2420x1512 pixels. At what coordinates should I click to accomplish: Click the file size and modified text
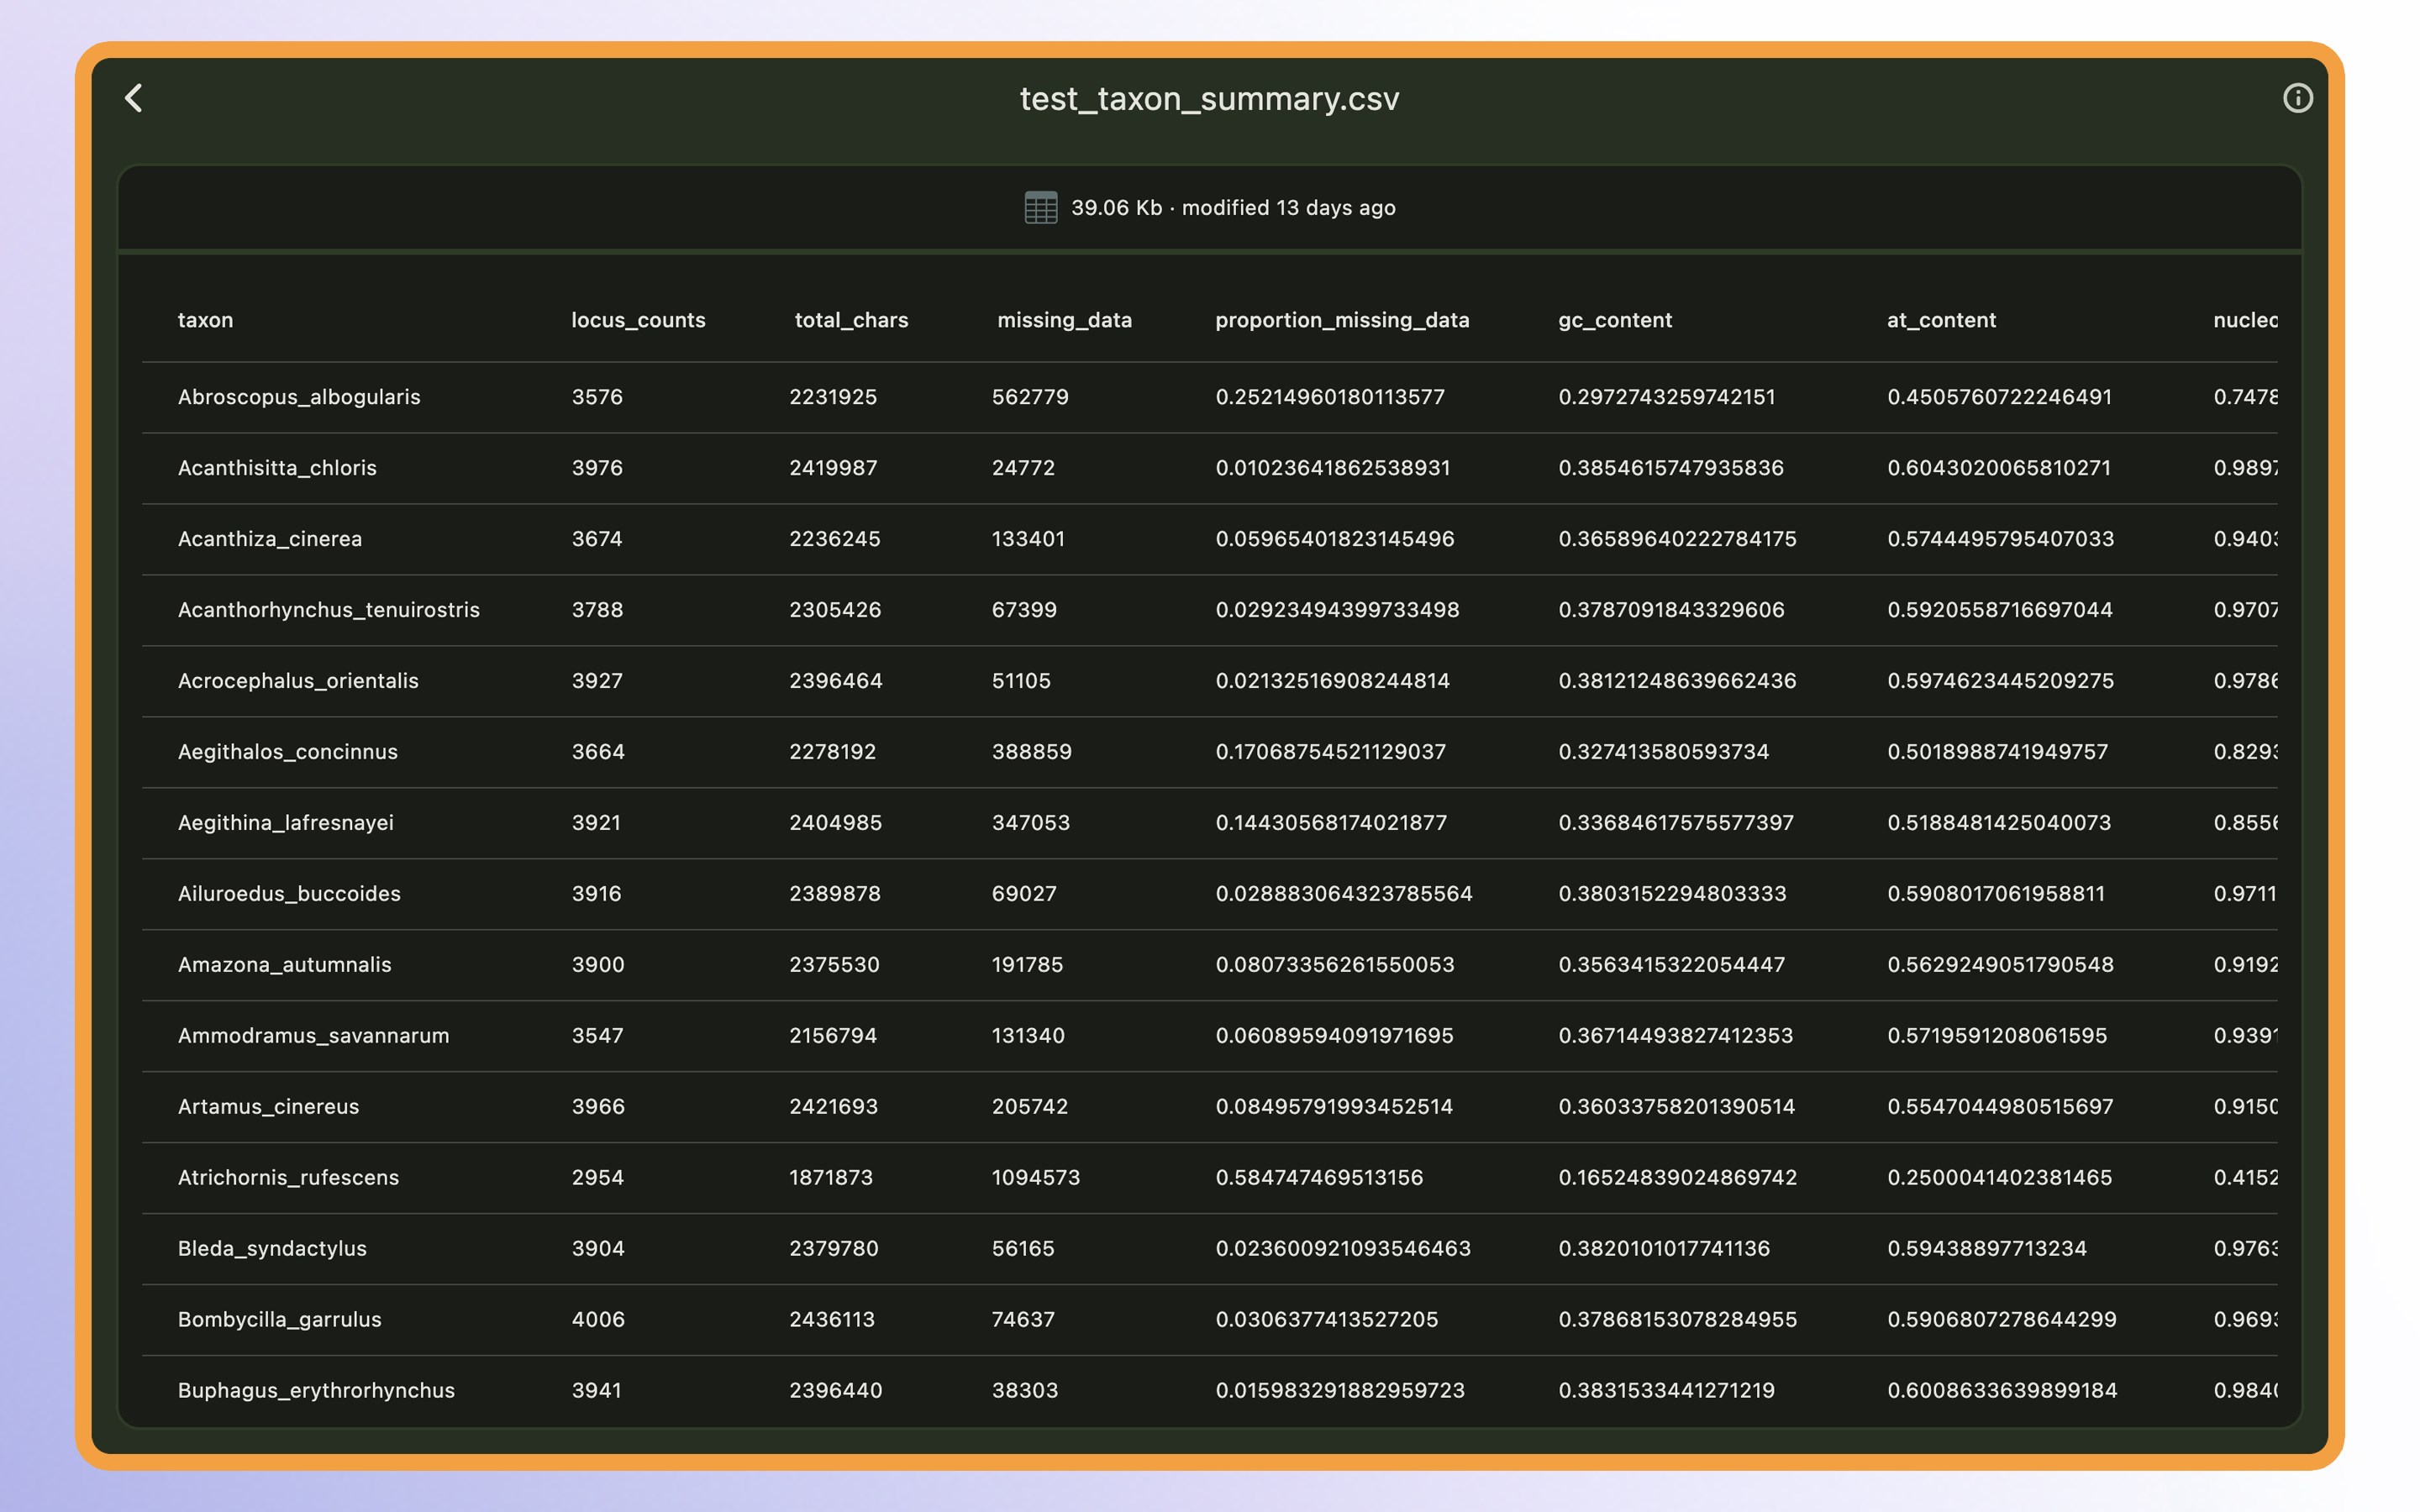tap(1233, 207)
